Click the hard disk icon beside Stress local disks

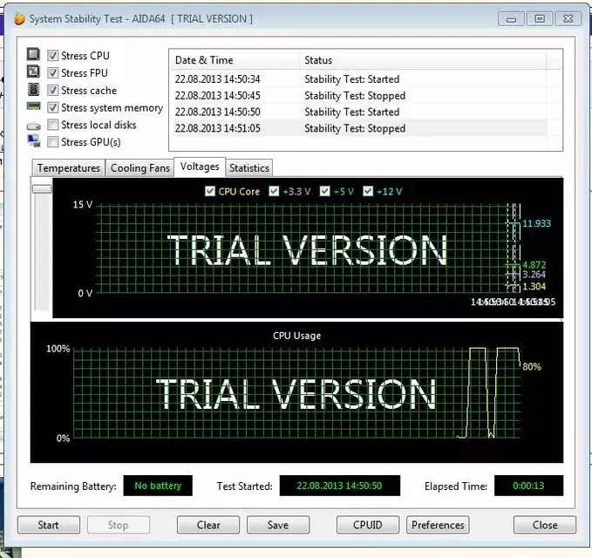[x=34, y=126]
